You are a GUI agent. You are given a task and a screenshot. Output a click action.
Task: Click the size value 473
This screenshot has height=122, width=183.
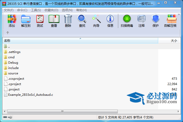pyautogui.click(x=174, y=79)
